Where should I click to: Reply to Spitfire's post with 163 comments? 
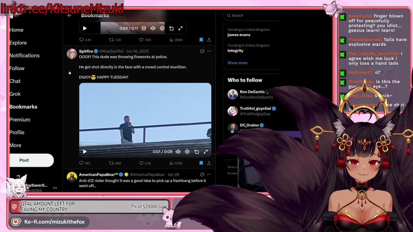[85, 163]
